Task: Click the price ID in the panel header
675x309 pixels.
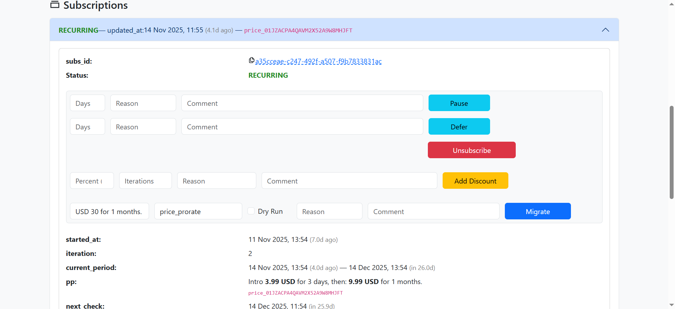Action: pyautogui.click(x=298, y=30)
